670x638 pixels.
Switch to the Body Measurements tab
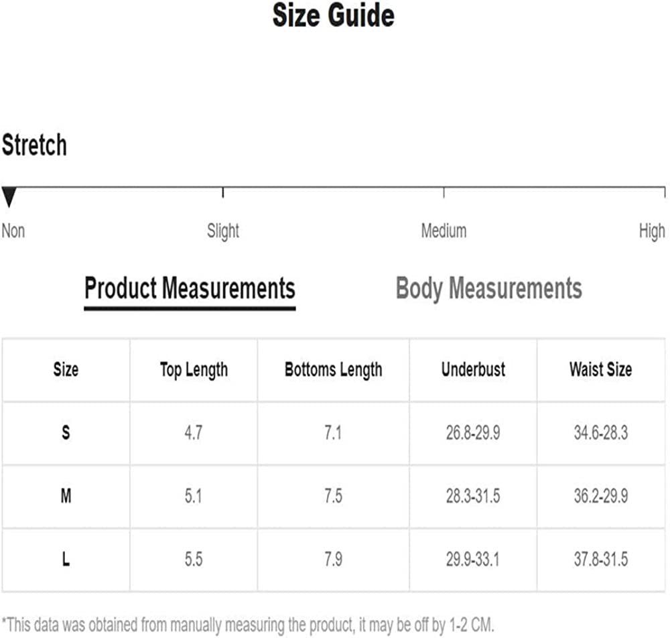pyautogui.click(x=488, y=289)
